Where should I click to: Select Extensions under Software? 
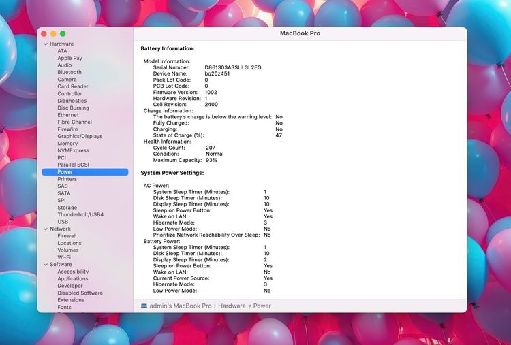pos(71,300)
